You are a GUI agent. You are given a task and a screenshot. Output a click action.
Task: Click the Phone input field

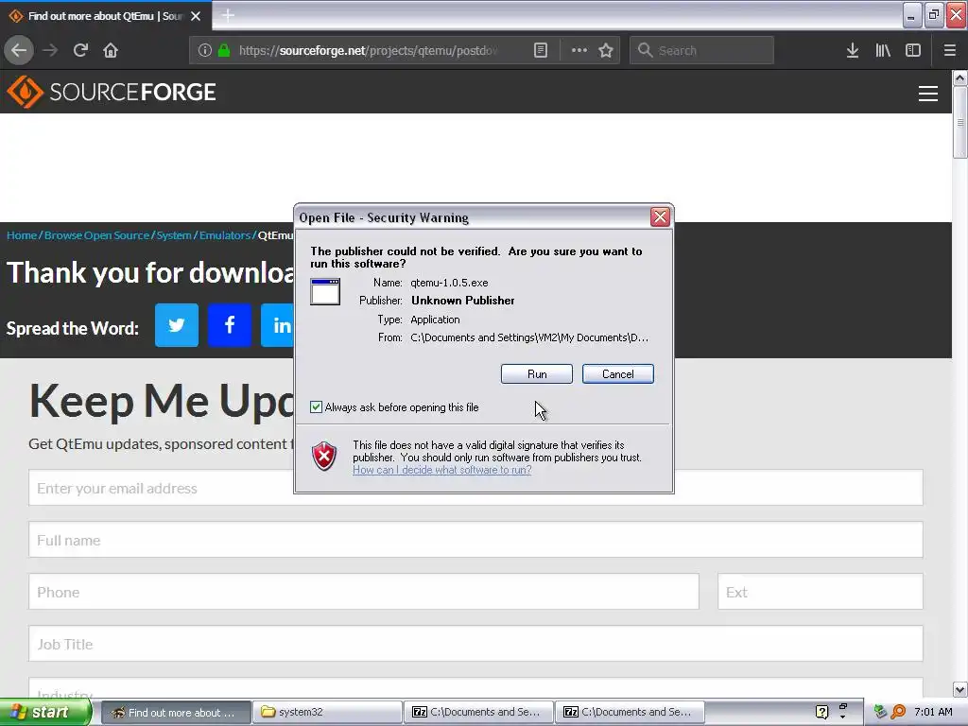[x=364, y=592]
